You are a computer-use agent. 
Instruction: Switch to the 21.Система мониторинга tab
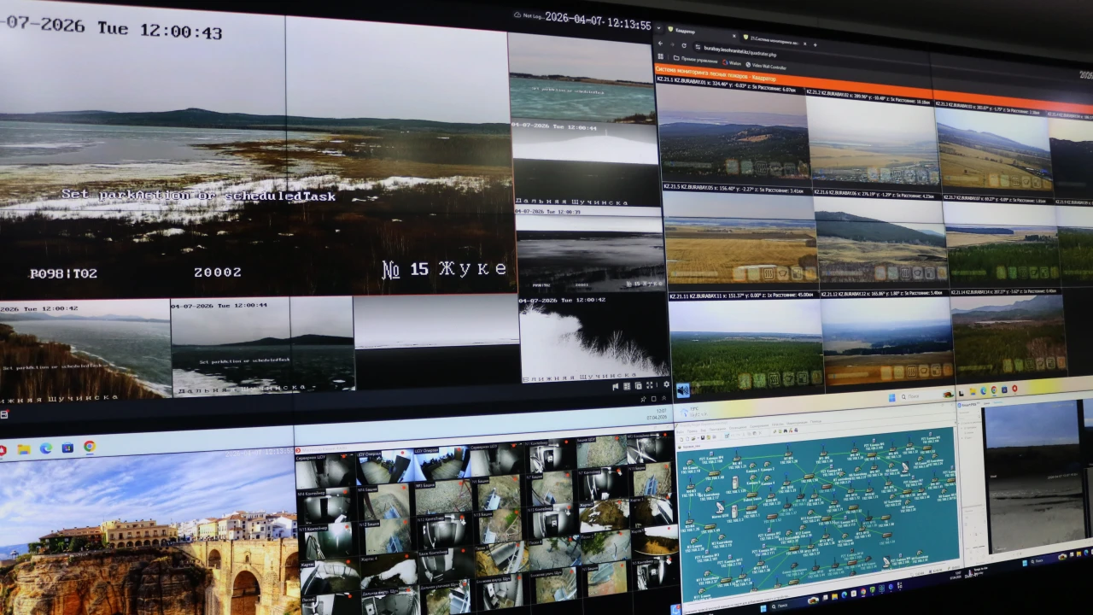click(x=774, y=39)
